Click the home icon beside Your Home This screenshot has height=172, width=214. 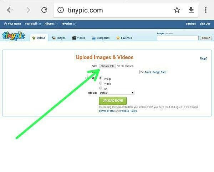click(5, 24)
